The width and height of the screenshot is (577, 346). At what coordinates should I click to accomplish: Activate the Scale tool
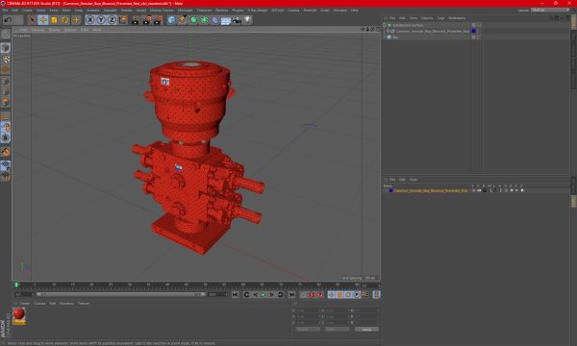54,20
